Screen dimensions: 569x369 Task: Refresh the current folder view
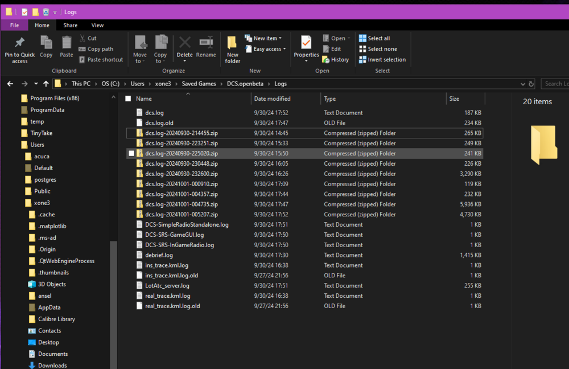pos(531,84)
